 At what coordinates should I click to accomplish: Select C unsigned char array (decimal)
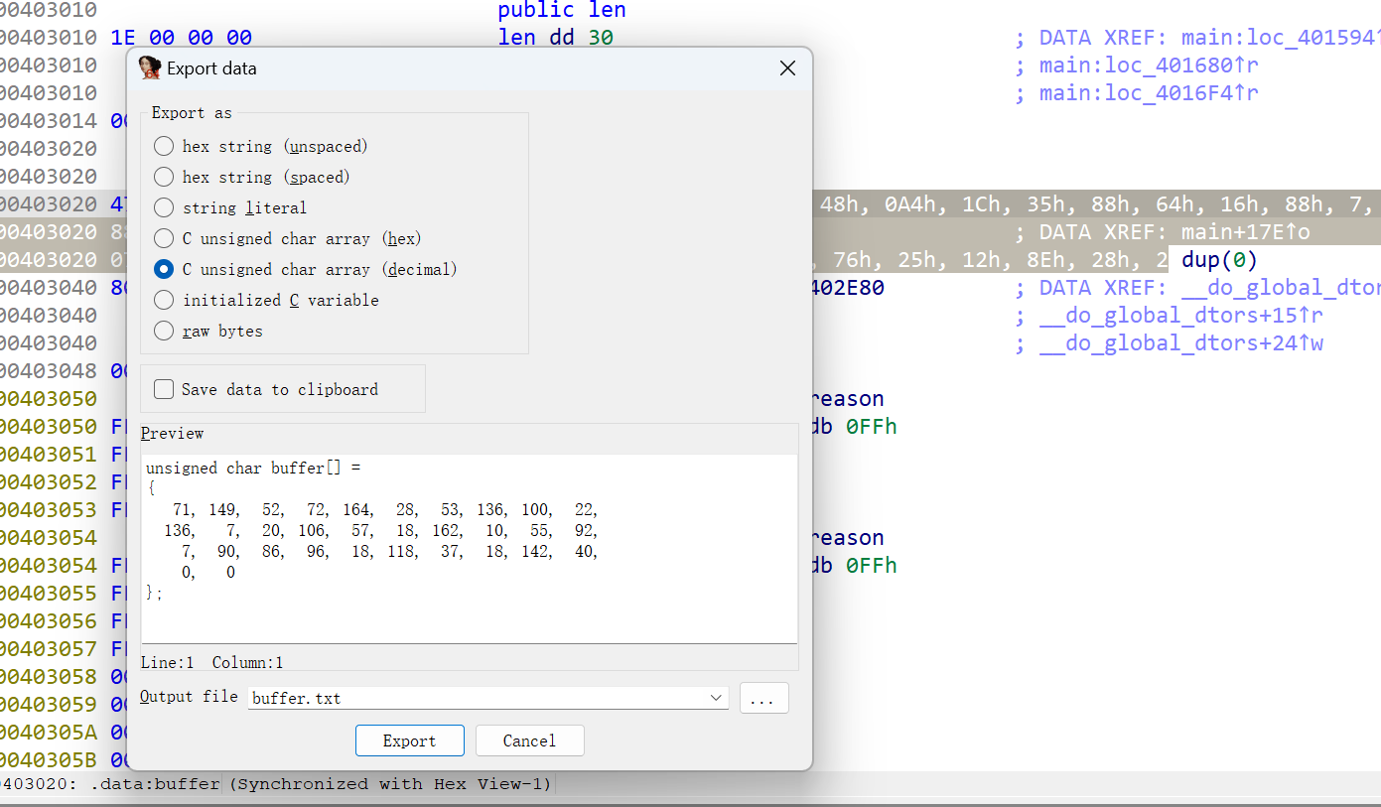[x=306, y=269]
